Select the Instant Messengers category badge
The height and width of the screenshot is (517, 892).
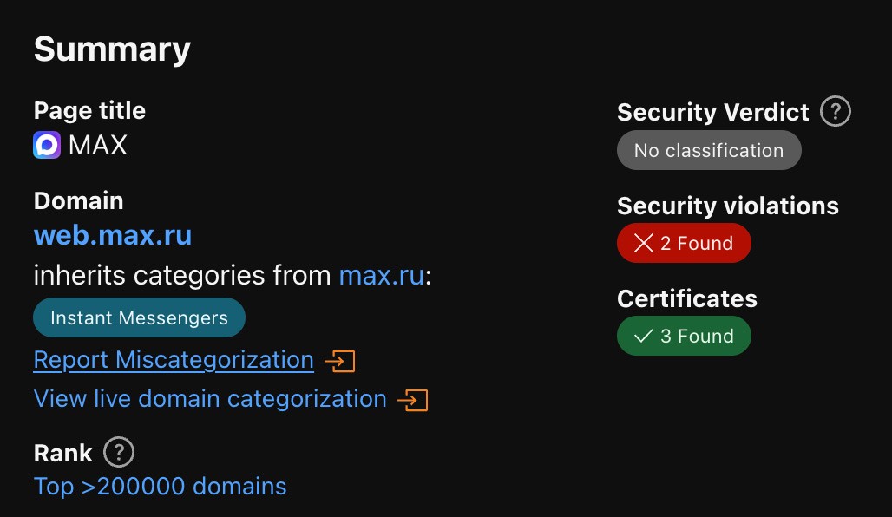click(x=140, y=317)
